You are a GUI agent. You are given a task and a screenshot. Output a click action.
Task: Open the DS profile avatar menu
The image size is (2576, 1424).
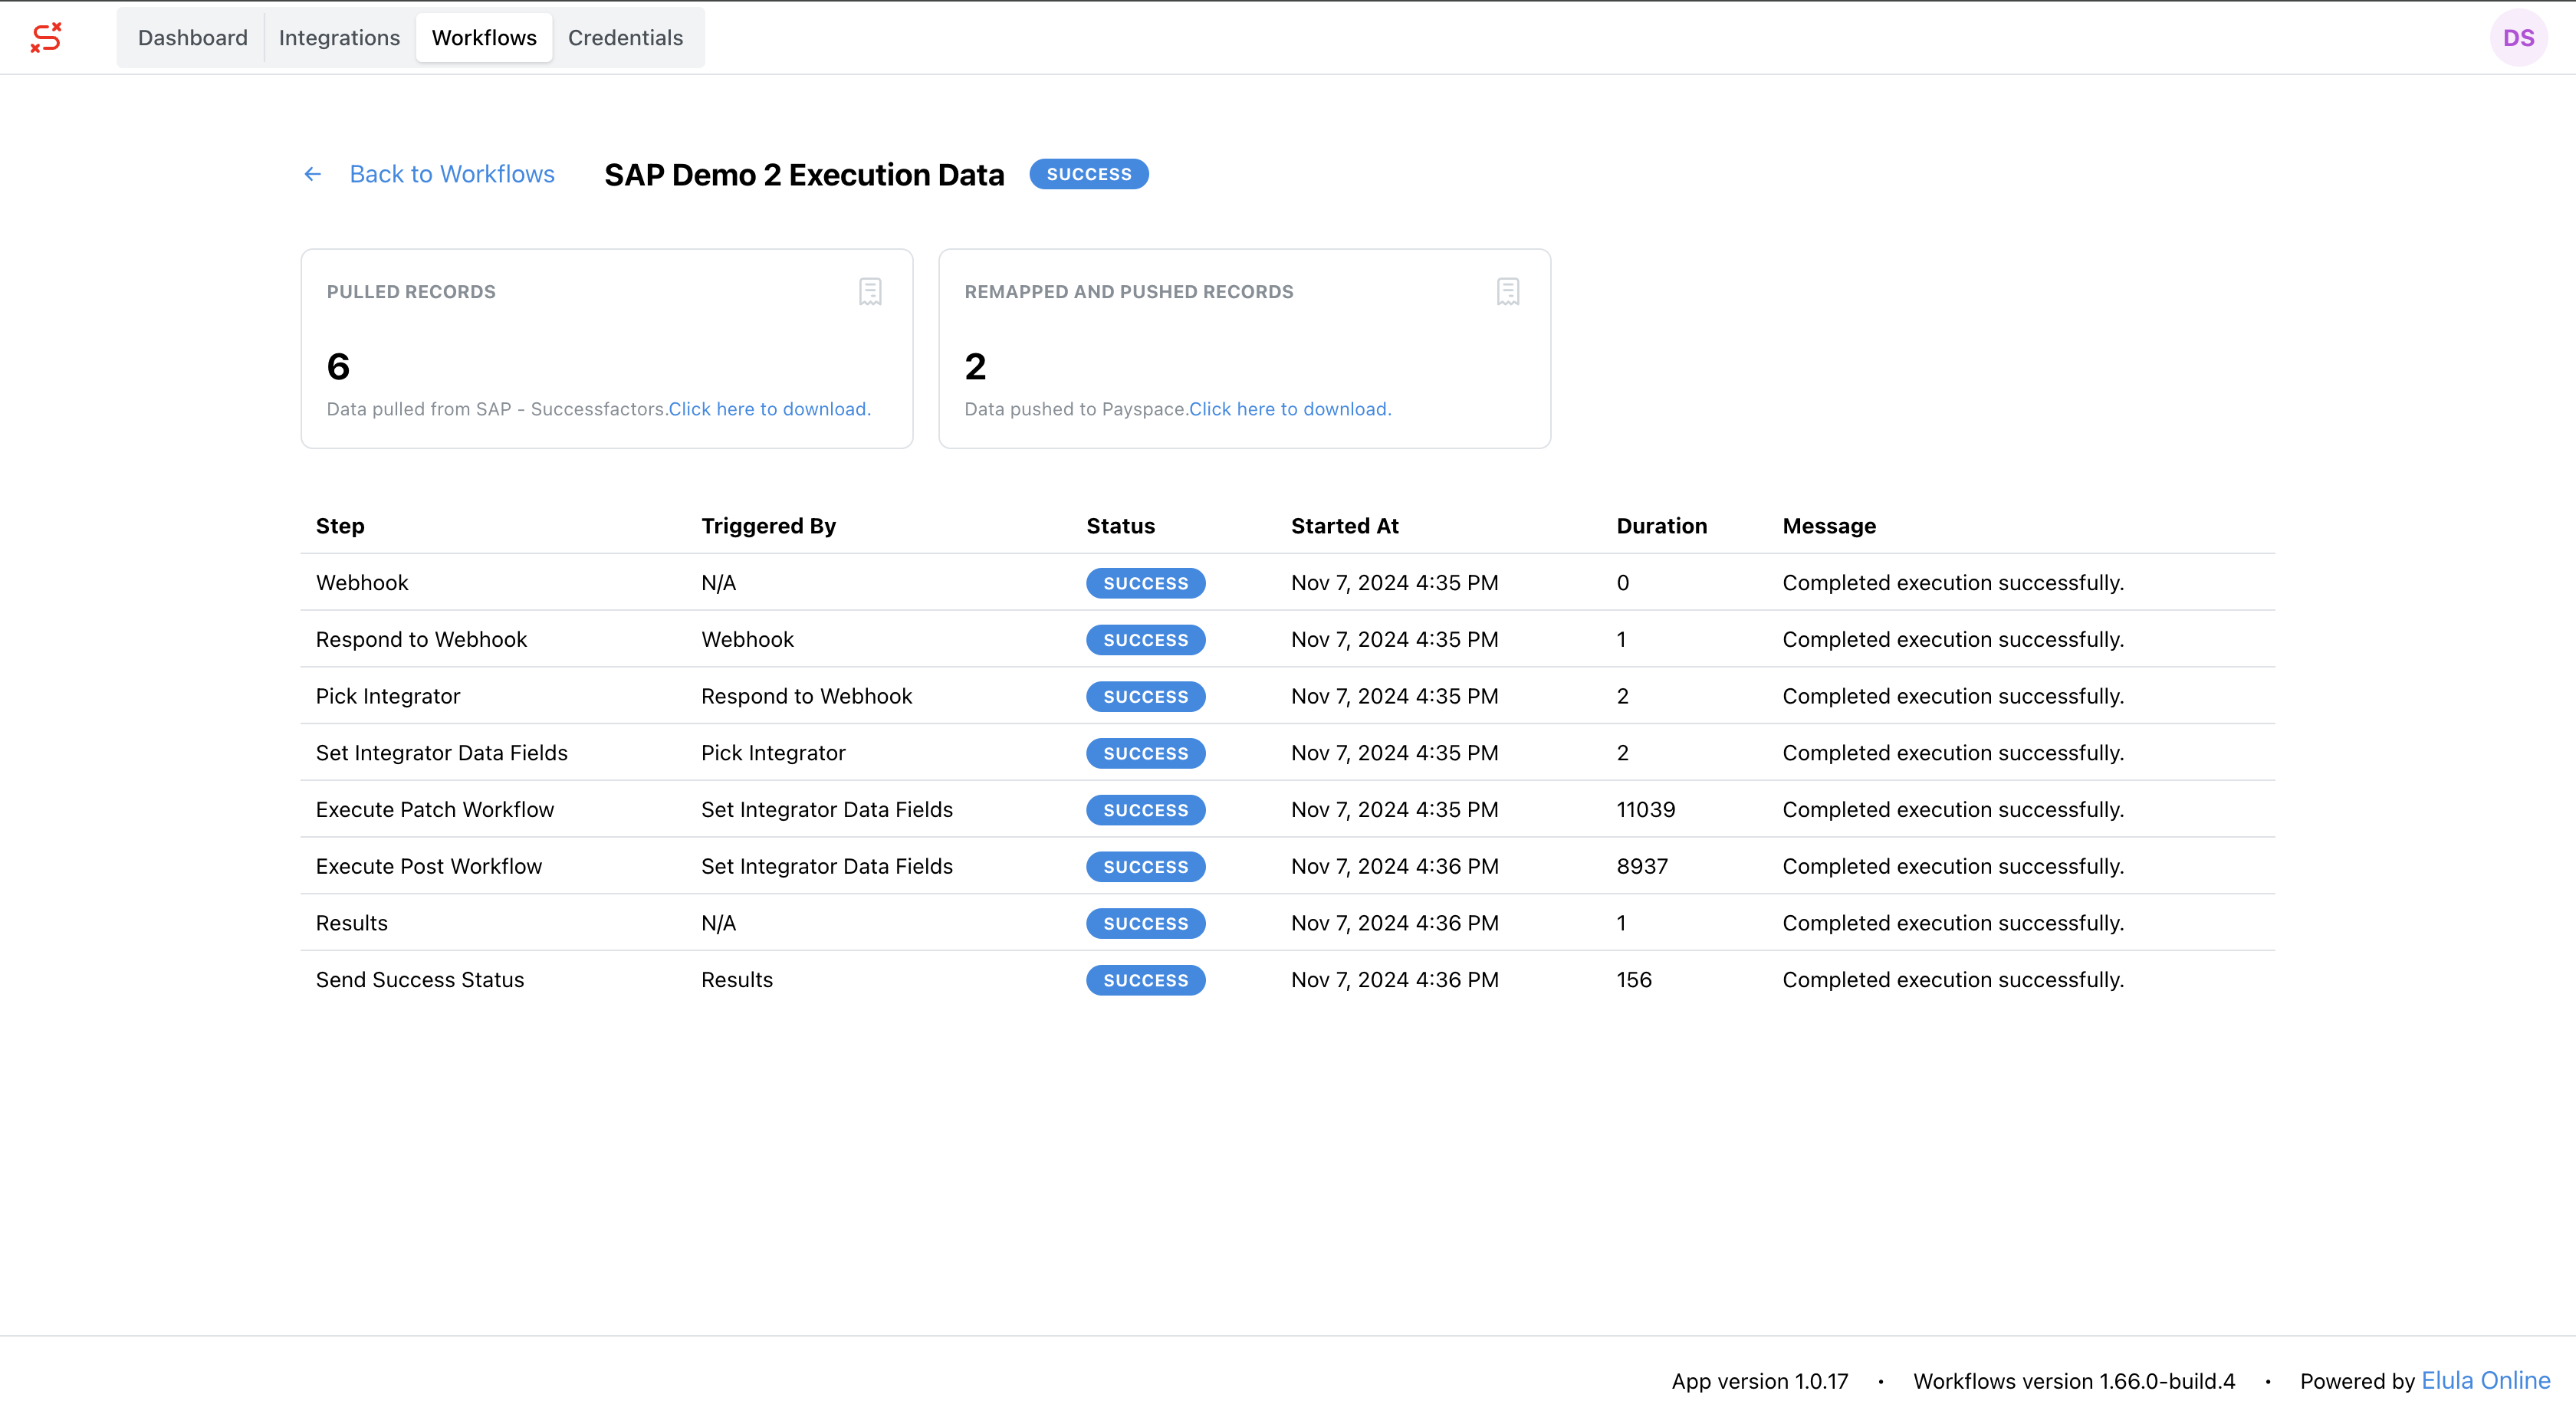[x=2519, y=37]
